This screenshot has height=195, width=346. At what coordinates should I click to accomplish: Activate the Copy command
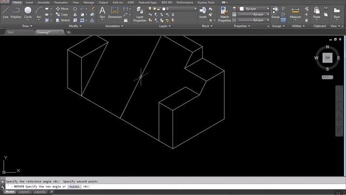tap(62, 15)
